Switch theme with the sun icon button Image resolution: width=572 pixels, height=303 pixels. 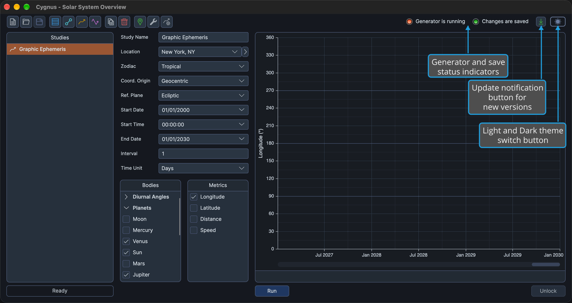click(x=558, y=21)
